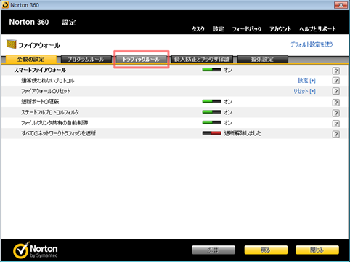Click the ファイアウォールのリセット label

pyautogui.click(x=46, y=91)
